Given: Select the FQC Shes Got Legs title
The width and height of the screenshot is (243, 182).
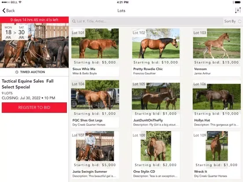Looking at the screenshot, I should click(88, 120).
